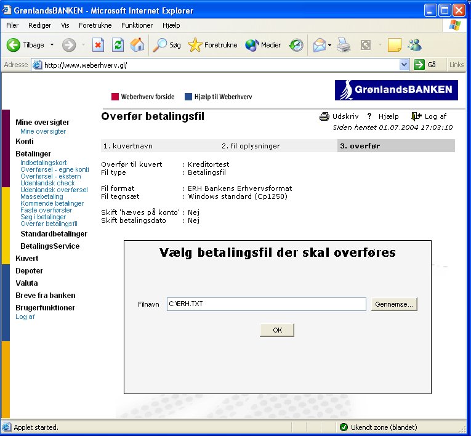Click the OK button
This screenshot has height=436, width=471.
pos(277,330)
